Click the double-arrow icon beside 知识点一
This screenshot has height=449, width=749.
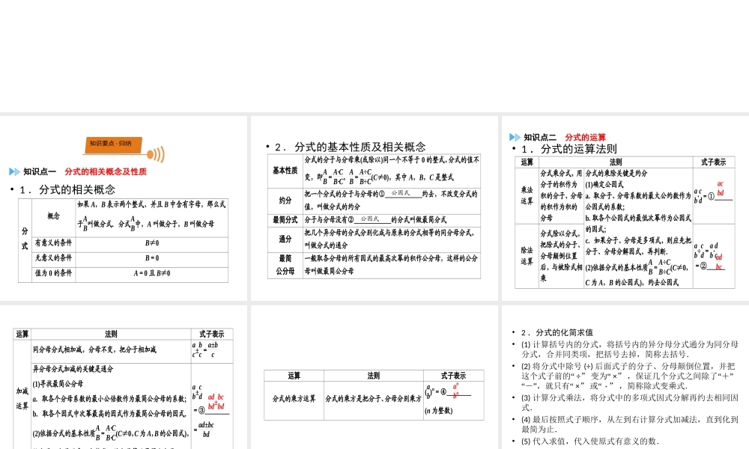14,172
